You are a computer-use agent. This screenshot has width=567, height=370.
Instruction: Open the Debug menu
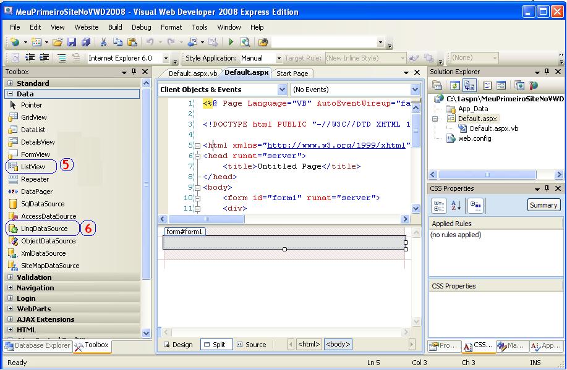(141, 27)
